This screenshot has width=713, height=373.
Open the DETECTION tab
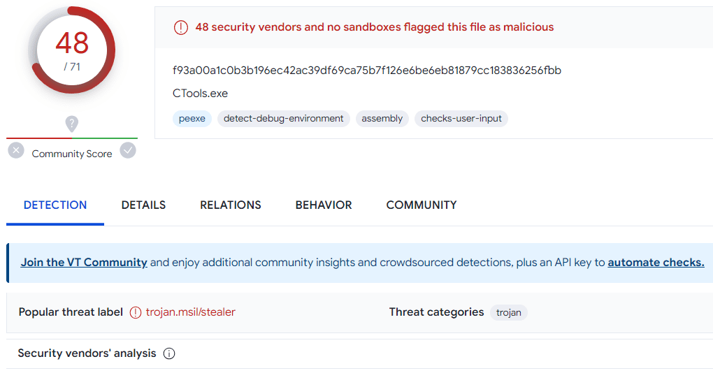tap(55, 205)
